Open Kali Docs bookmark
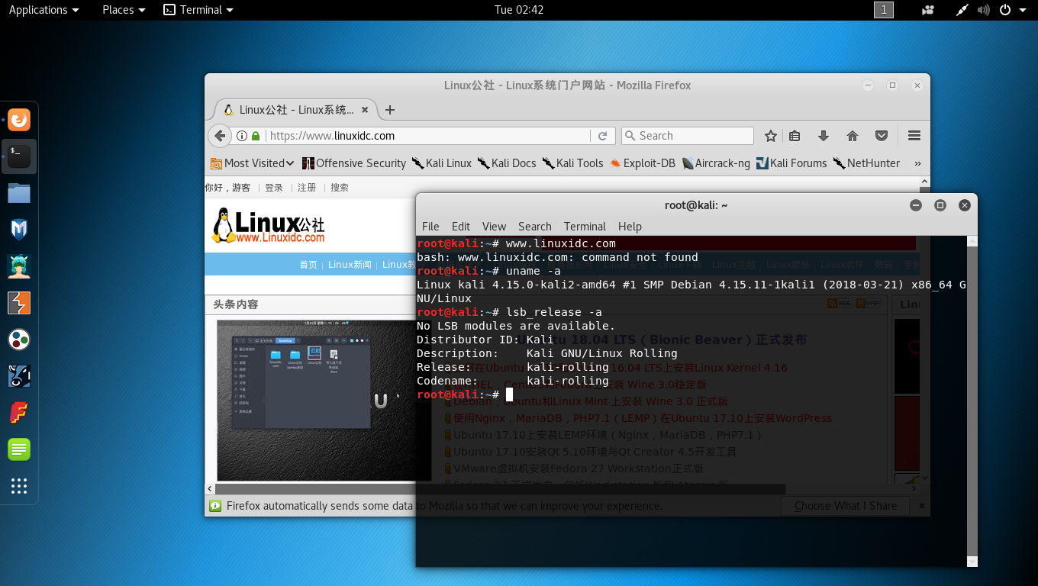The image size is (1038, 586). point(508,163)
